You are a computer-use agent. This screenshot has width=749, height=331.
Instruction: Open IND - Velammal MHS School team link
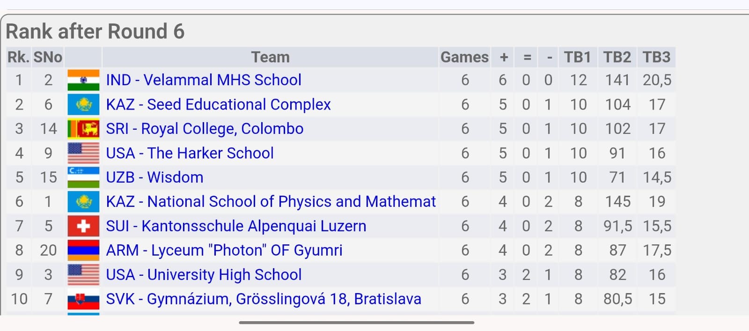point(204,80)
